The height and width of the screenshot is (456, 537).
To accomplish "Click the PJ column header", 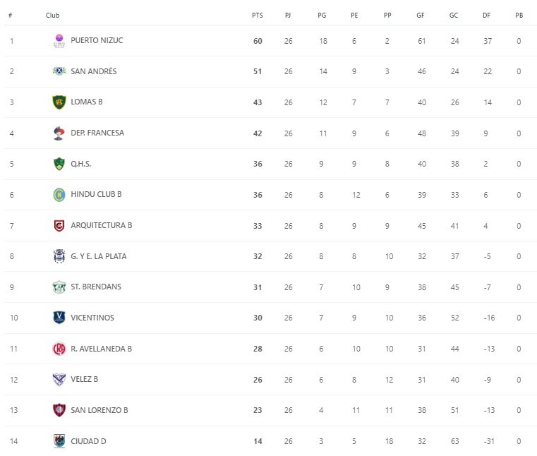I will tap(288, 15).
